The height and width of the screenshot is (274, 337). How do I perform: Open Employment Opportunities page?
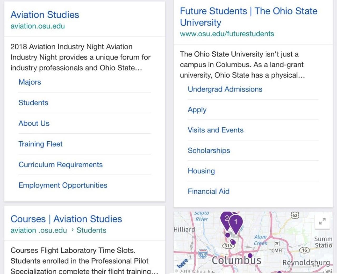pyautogui.click(x=63, y=185)
